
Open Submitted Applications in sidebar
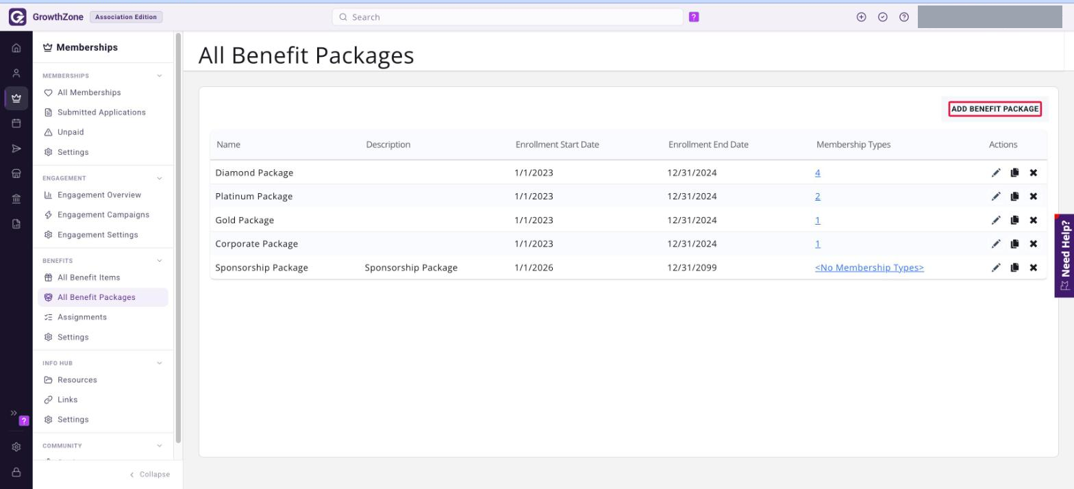coord(103,112)
